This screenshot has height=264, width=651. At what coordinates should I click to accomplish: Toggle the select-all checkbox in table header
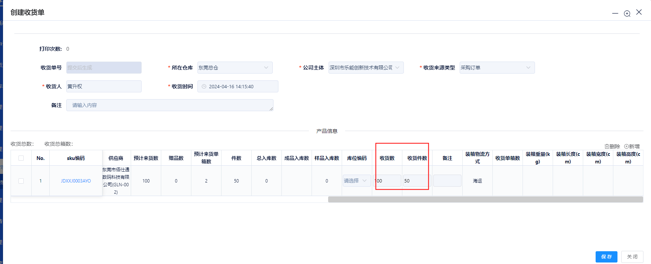[21, 158]
